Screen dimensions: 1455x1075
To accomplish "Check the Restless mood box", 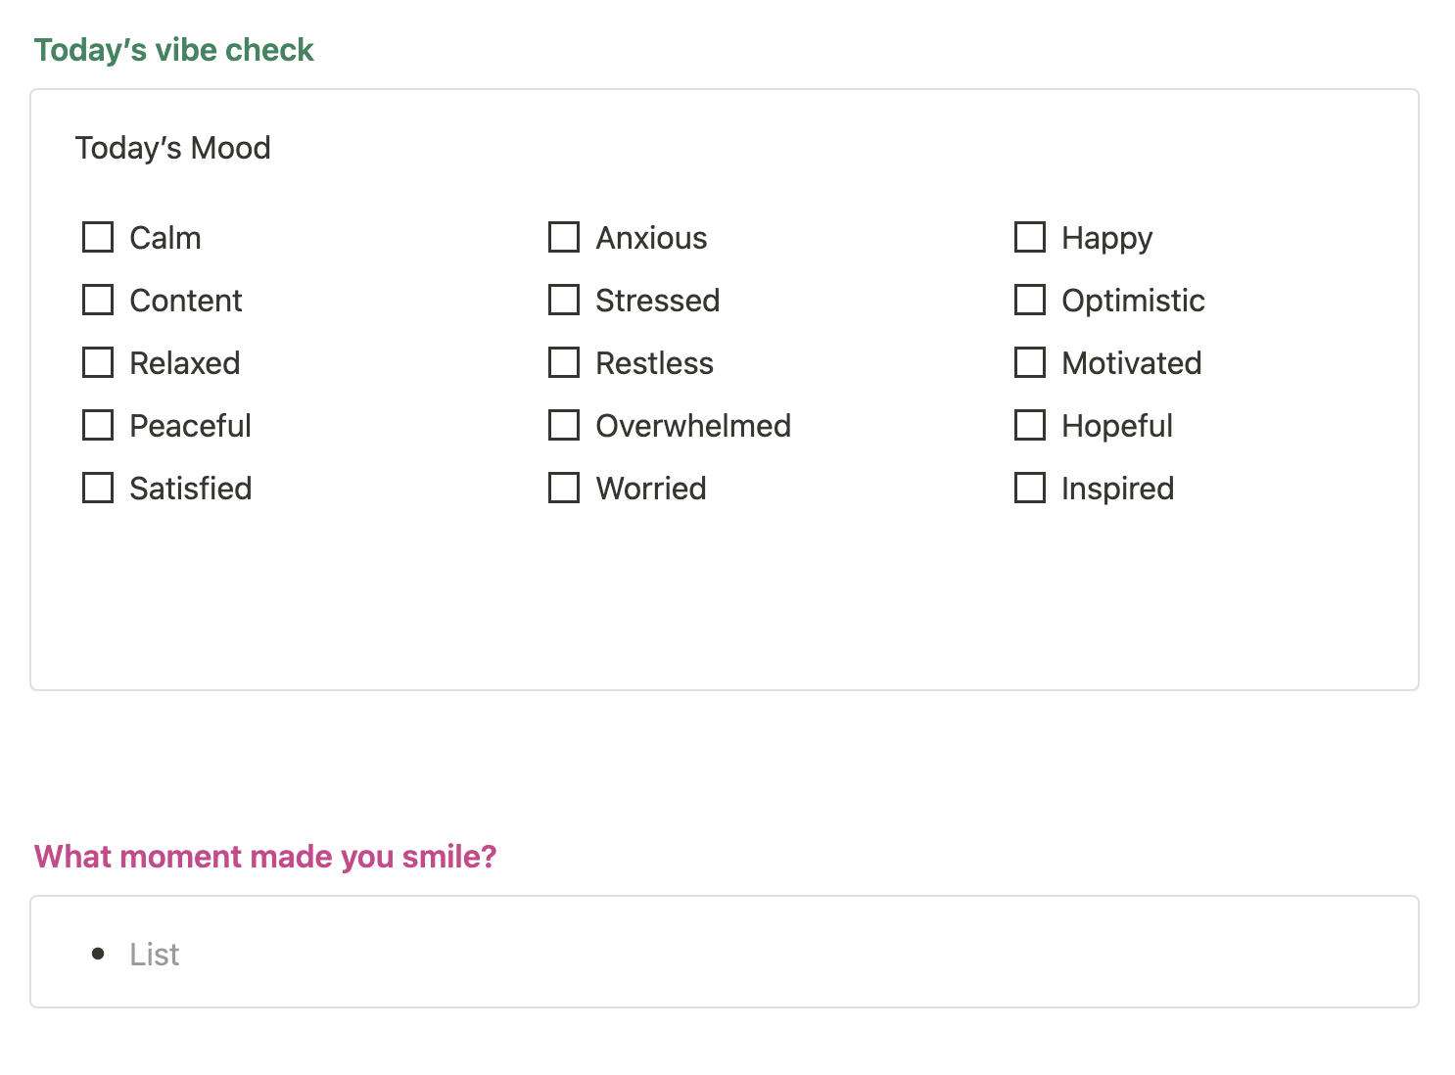I will pos(564,362).
